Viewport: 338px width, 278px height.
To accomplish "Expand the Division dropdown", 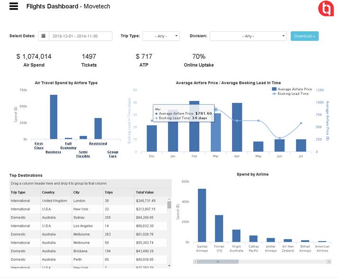I will pos(248,36).
